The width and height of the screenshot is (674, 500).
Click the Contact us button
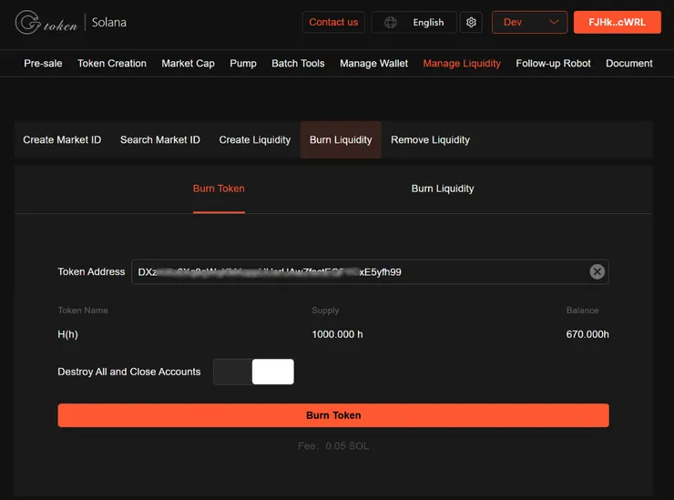click(x=333, y=23)
